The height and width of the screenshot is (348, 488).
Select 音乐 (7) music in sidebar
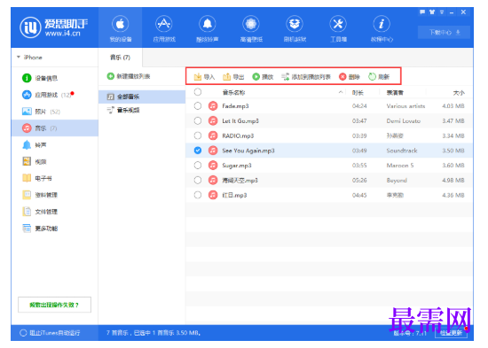click(55, 128)
